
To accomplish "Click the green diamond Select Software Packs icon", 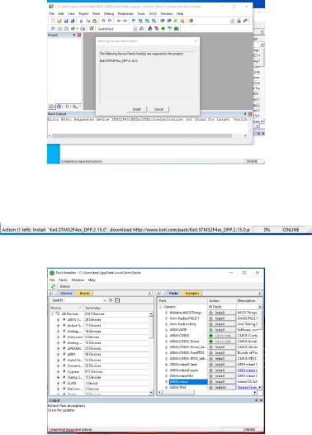I will 163,29.
